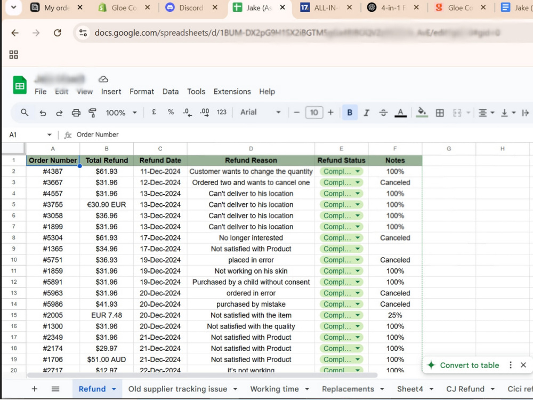
Task: Switch to CJ Refund sheet
Action: [465, 389]
